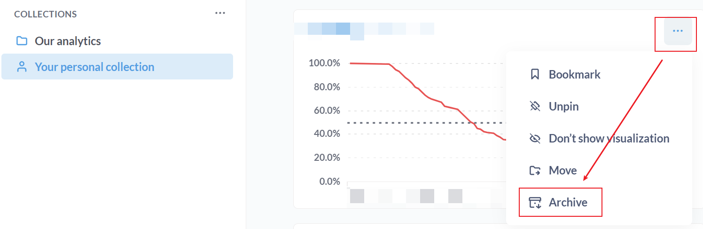Click the person icon for personal collection
This screenshot has height=229, width=703.
coord(22,67)
